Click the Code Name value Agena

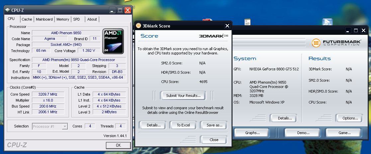pos(50,39)
